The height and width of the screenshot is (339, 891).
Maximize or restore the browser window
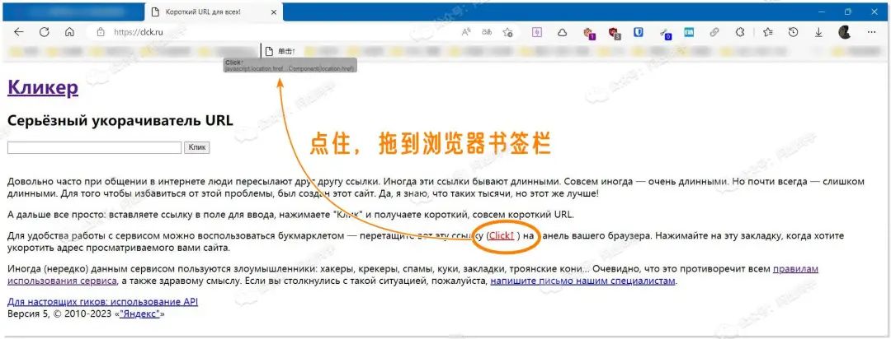click(848, 12)
